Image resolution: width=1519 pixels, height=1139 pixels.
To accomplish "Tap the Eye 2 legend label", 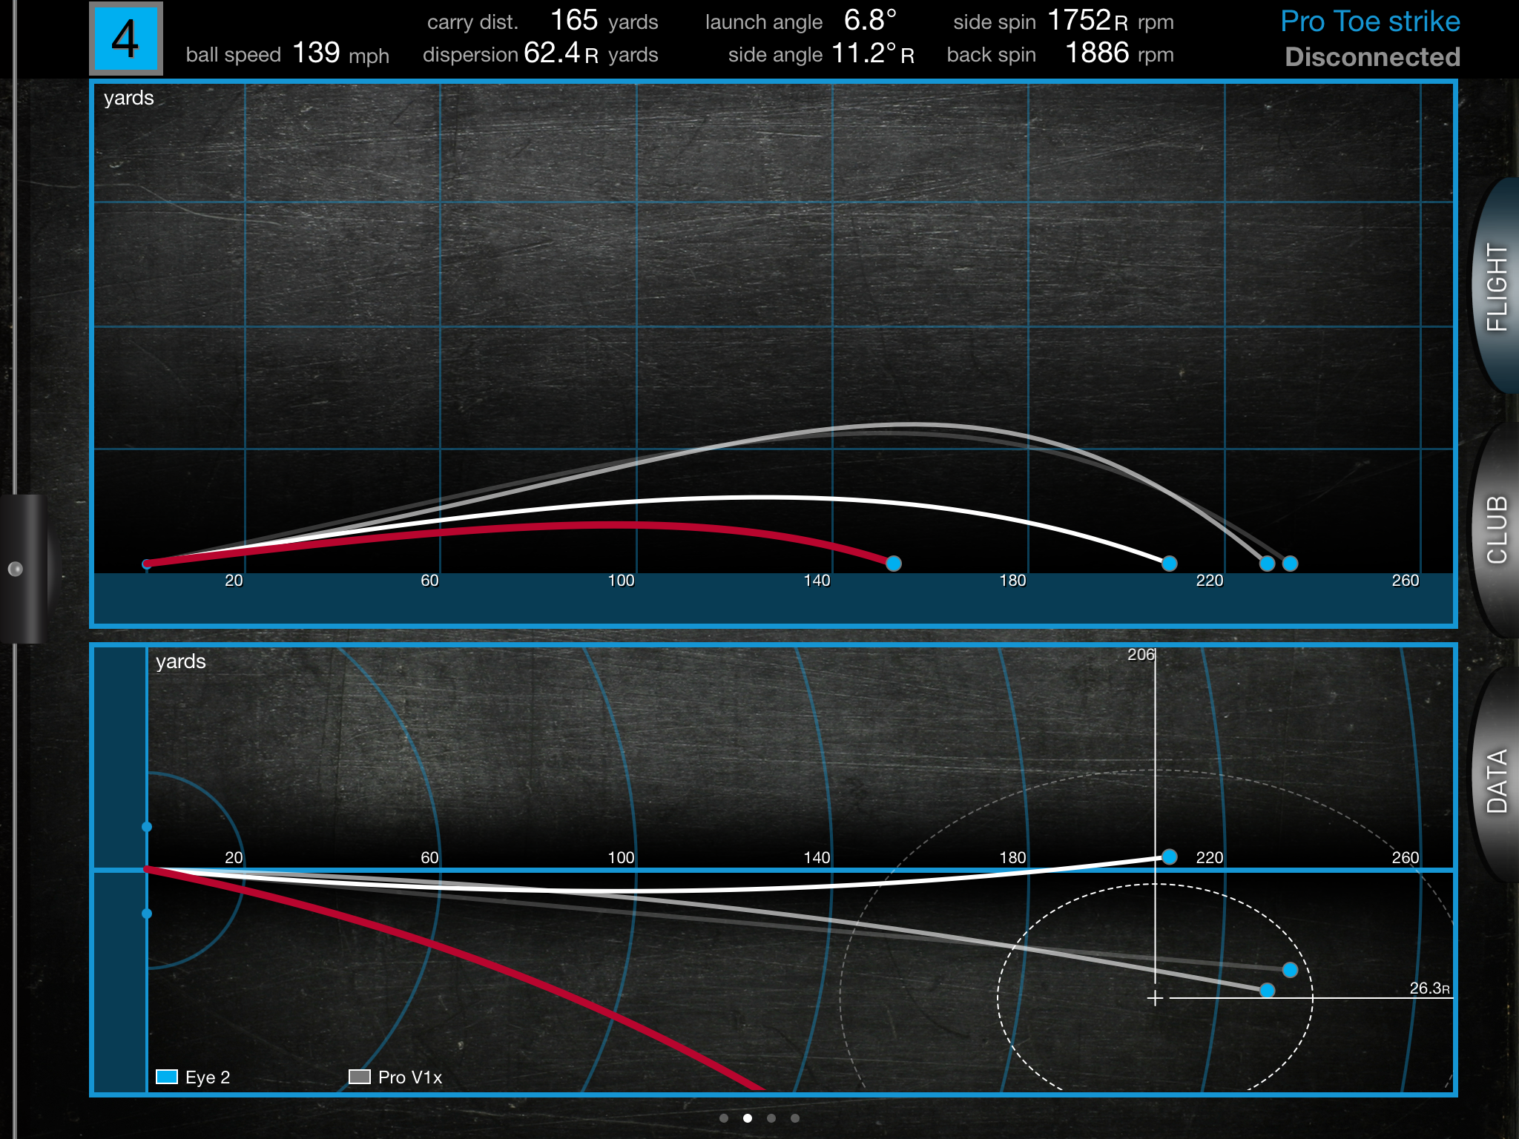I will [x=208, y=1077].
